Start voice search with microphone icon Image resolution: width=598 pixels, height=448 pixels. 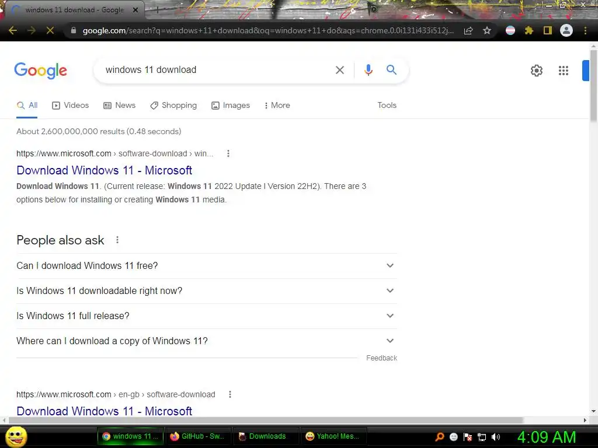368,70
